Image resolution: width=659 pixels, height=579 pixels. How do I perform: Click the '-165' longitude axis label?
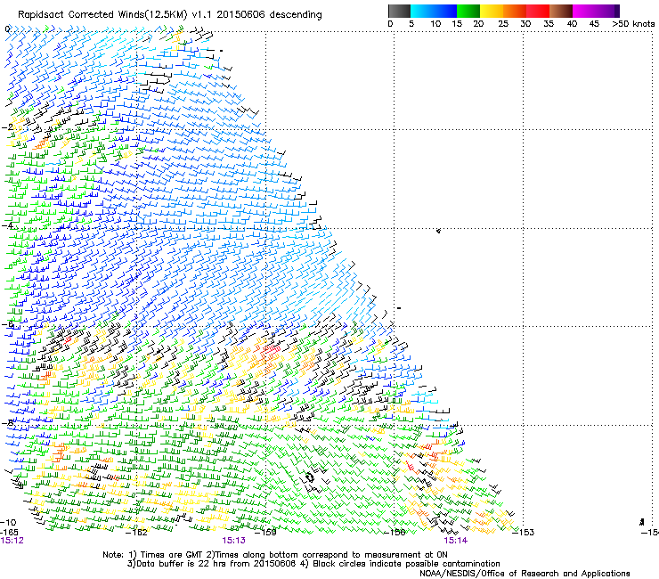pos(9,532)
